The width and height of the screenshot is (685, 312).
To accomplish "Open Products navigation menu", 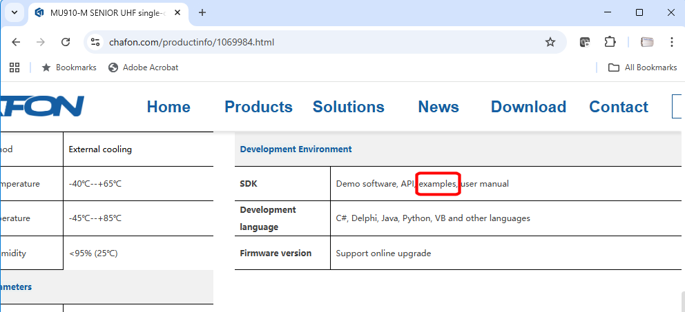I will pyautogui.click(x=259, y=107).
